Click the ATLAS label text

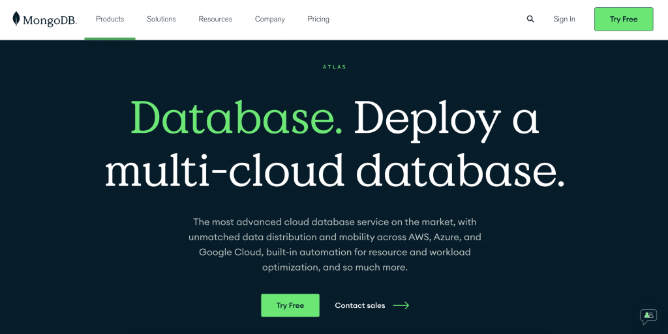(x=335, y=67)
